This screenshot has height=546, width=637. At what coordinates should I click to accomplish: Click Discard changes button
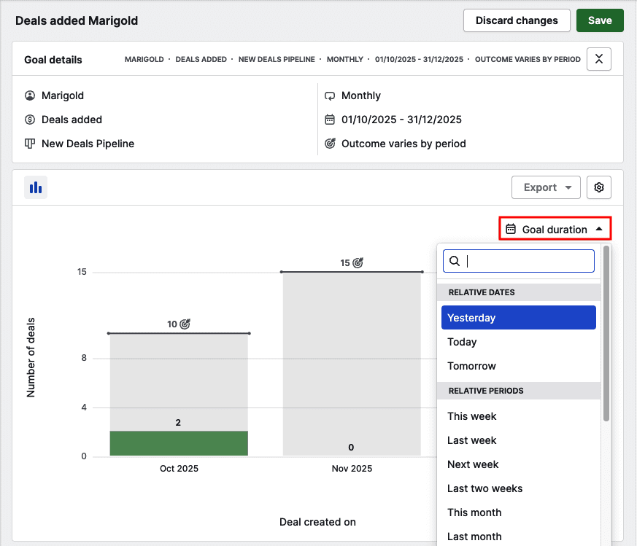click(x=516, y=20)
